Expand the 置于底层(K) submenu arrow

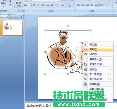pyautogui.click(x=111, y=79)
